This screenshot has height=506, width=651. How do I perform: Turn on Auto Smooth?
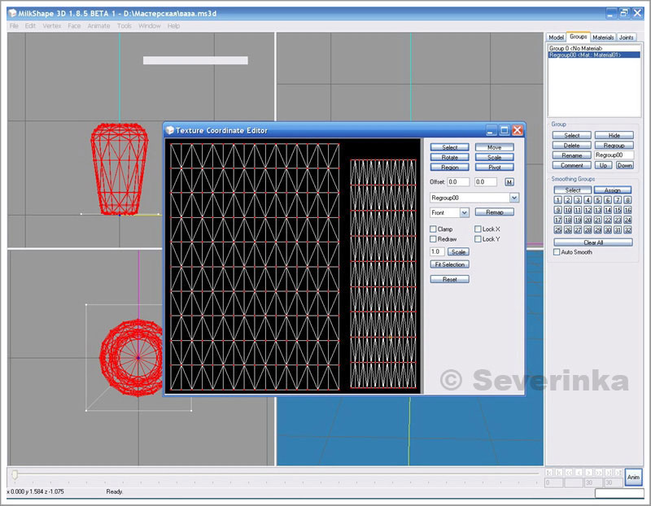tap(557, 252)
